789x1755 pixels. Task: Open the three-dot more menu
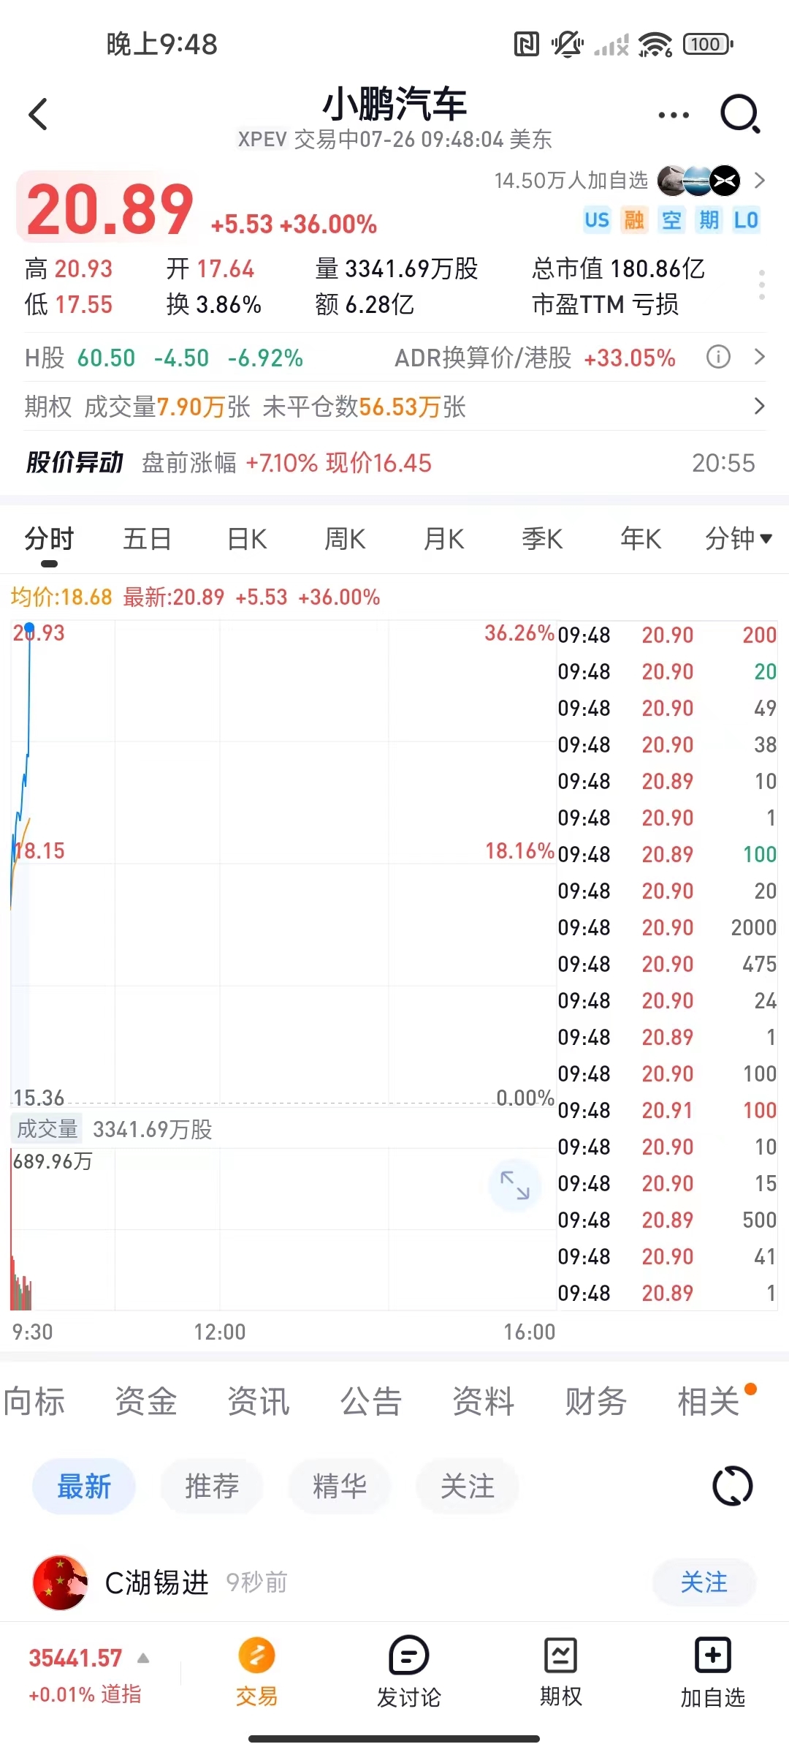(673, 115)
